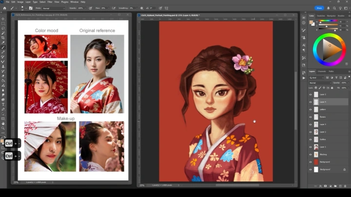
Task: Switch to the Swatches tab
Action: coord(321,16)
